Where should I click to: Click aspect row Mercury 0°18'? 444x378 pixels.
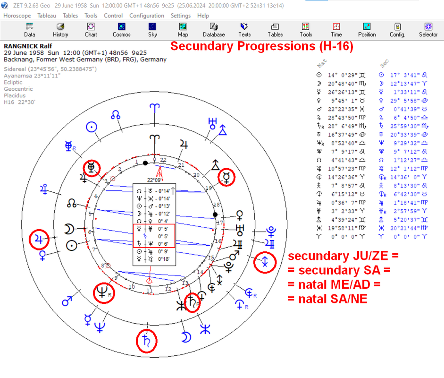153,259
